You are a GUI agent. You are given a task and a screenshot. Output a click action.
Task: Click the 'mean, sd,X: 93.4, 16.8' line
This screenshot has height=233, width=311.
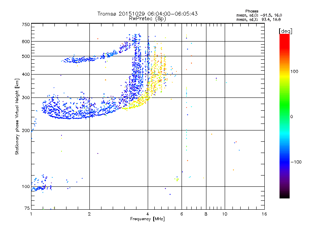[x=259, y=19]
